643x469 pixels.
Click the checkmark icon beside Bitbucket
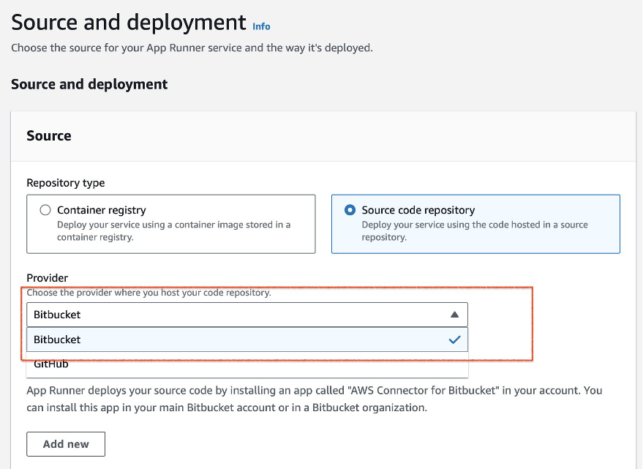coord(455,339)
